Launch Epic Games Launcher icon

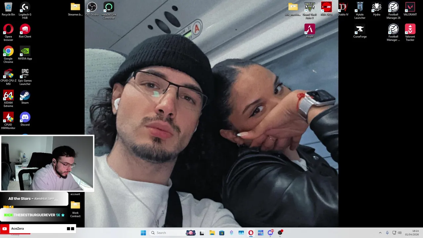click(25, 77)
